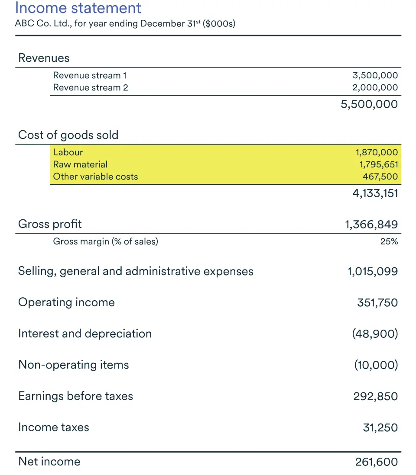The height and width of the screenshot is (475, 416).
Task: Select the Revenues section heading
Action: 44,58
